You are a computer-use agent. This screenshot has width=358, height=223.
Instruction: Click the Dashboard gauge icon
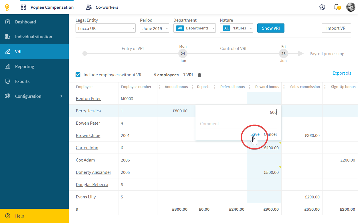[x=8, y=22]
